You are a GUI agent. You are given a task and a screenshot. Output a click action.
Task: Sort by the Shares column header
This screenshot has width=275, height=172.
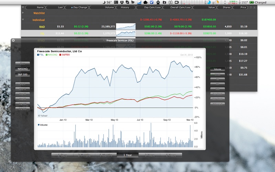[225, 7]
